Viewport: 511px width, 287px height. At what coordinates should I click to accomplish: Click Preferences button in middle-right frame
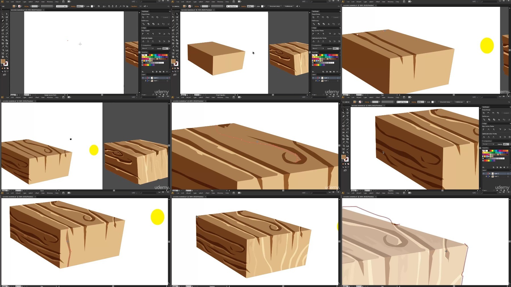459,102
